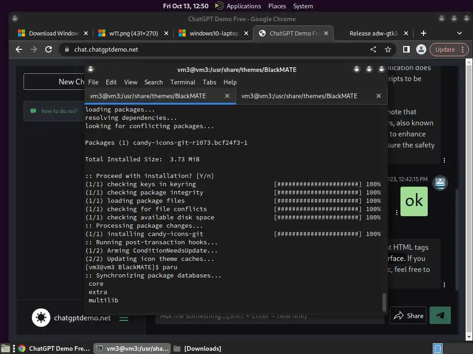The width and height of the screenshot is (473, 354).
Task: Click the Share button
Action: pyautogui.click(x=408, y=315)
